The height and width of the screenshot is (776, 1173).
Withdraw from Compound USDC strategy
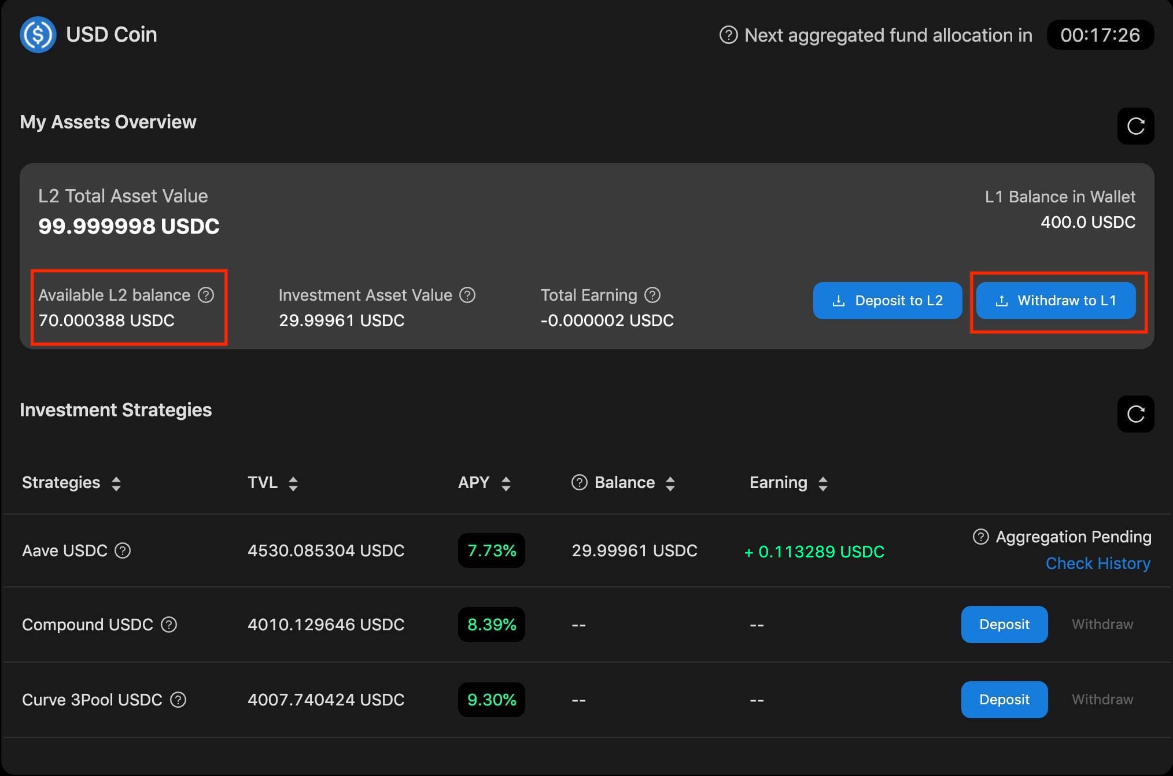pyautogui.click(x=1102, y=625)
